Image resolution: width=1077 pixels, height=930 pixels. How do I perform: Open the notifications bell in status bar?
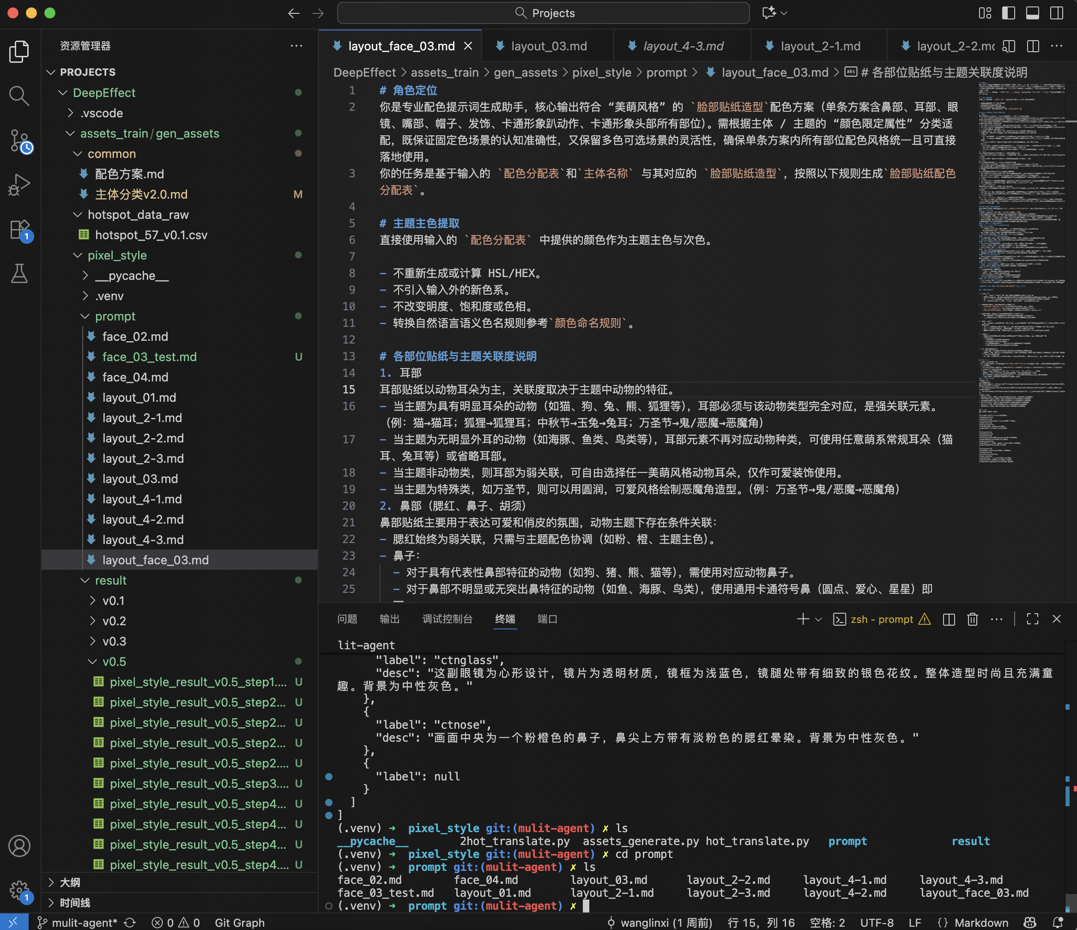point(1057,922)
